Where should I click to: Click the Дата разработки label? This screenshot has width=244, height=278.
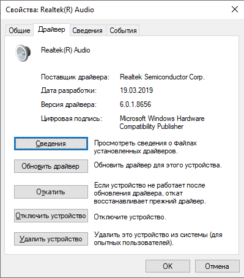point(68,90)
